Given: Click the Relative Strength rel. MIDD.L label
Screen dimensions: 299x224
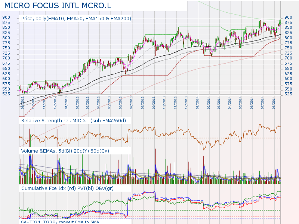Looking at the screenshot, I should pyautogui.click(x=74, y=120).
